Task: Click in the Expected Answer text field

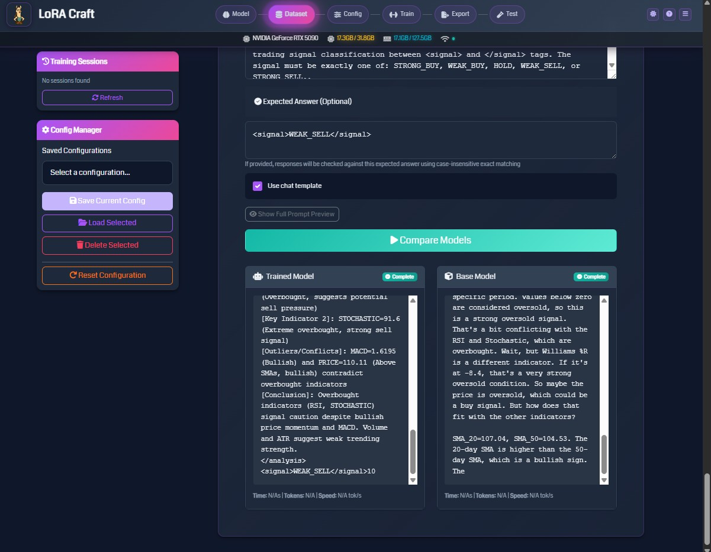Action: coord(430,140)
